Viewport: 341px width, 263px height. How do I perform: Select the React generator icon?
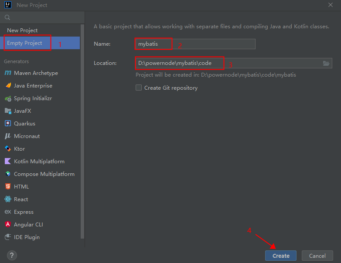[x=8, y=199]
